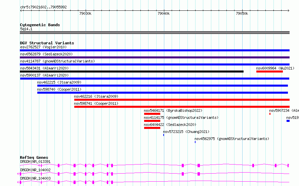Open the Cytogenetic Bands track title

point(40,25)
